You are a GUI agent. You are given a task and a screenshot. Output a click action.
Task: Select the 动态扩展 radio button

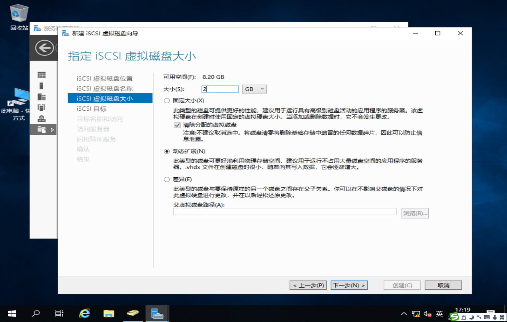[x=167, y=152]
